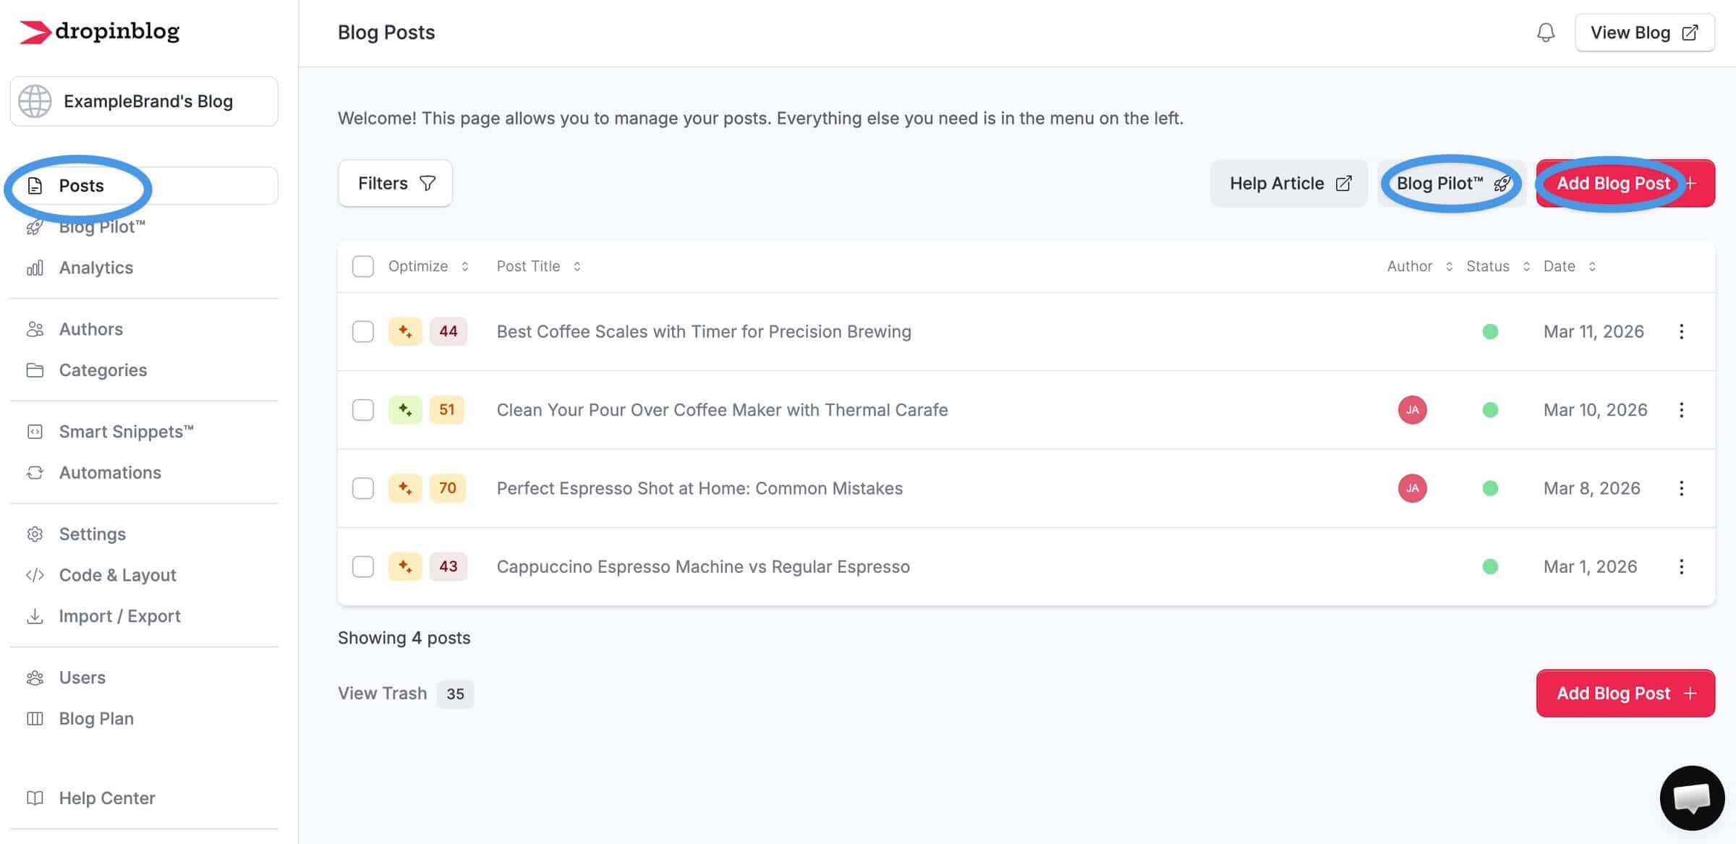1736x844 pixels.
Task: Open the chat support bubble
Action: tap(1692, 798)
